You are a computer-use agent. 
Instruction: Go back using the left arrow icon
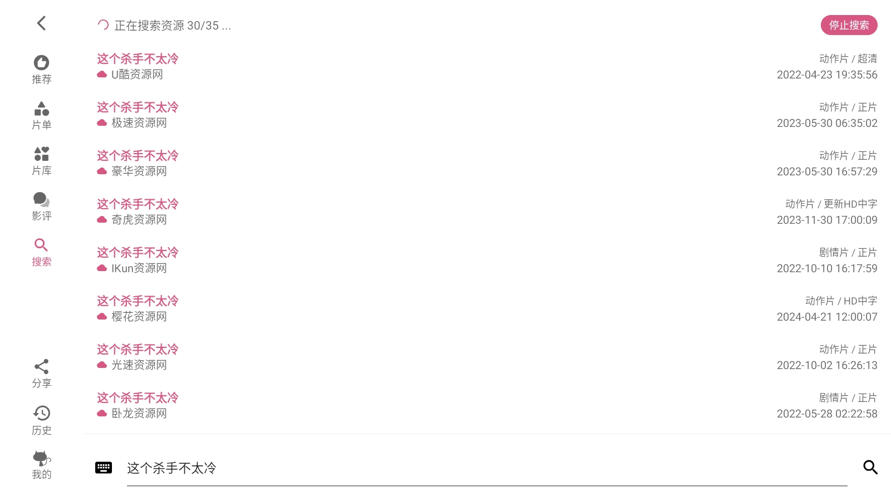pos(41,23)
